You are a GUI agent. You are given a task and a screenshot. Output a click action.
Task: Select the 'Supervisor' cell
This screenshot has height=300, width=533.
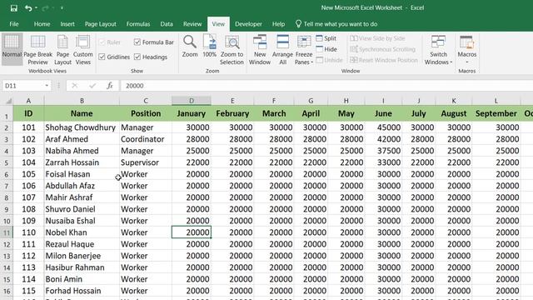(146, 162)
